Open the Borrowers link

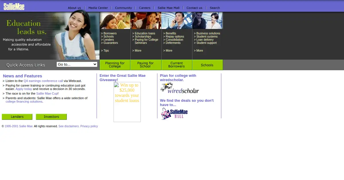point(110,34)
